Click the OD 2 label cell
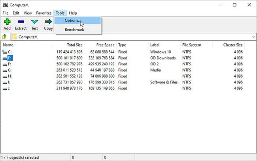257x161 pixels. pos(154,64)
